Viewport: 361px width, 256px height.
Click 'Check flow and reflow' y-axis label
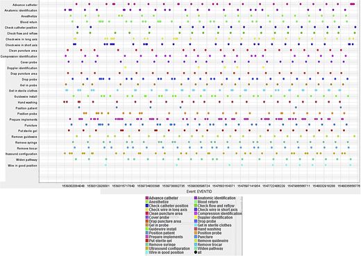click(22, 33)
